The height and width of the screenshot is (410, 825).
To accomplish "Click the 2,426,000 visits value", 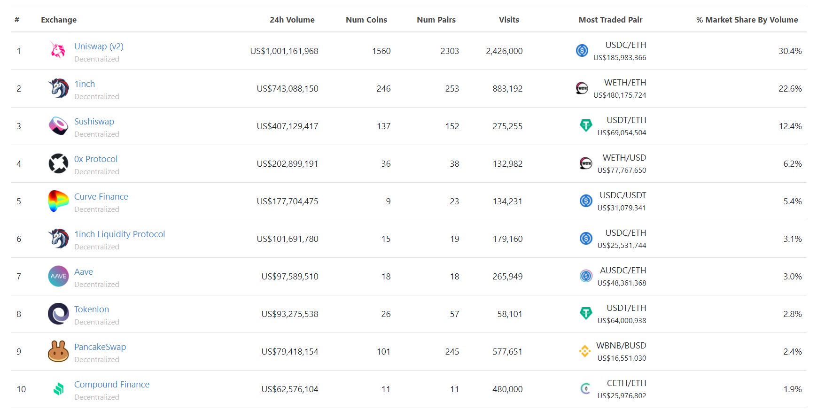I will point(504,51).
